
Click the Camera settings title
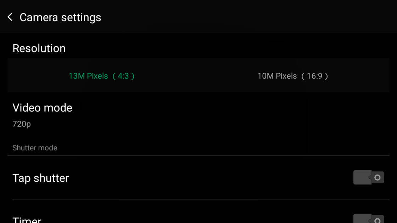tap(60, 17)
